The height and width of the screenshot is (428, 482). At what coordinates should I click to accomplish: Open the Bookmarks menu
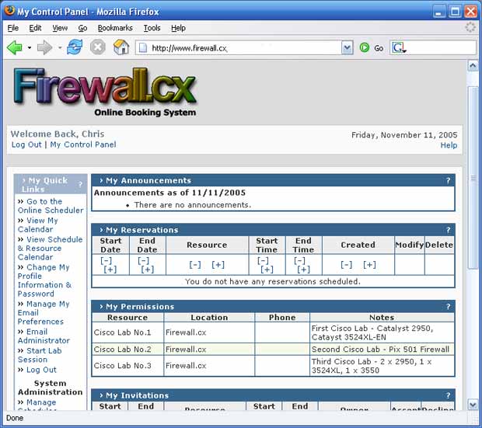pos(115,28)
